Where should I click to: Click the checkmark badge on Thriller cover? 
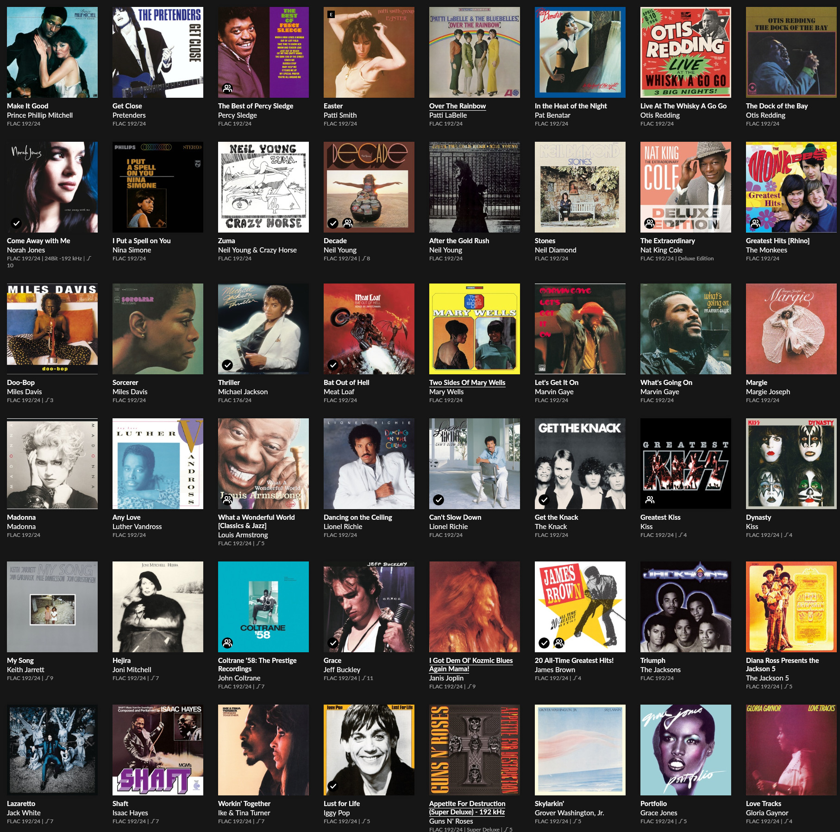(x=227, y=365)
